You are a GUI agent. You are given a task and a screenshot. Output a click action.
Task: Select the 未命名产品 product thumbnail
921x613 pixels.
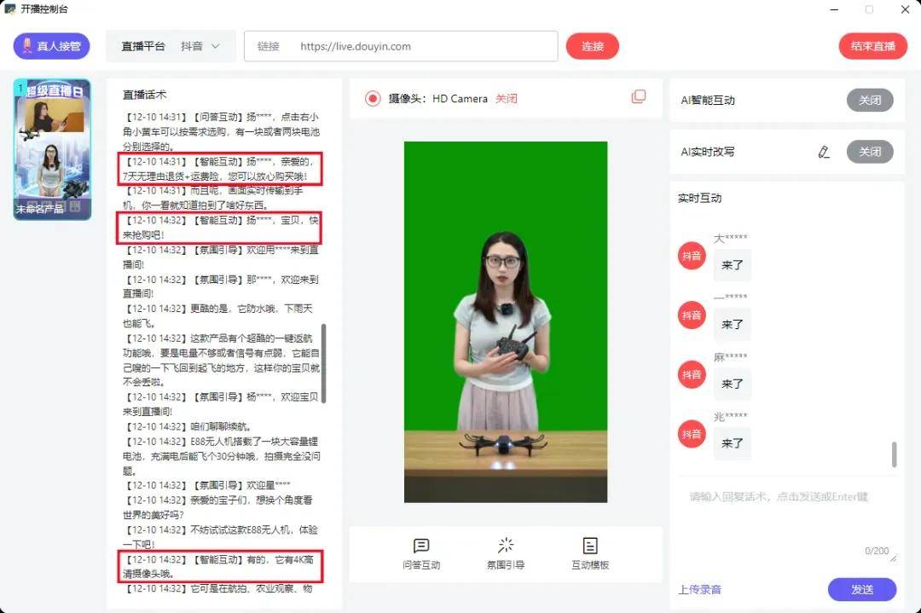tap(52, 150)
